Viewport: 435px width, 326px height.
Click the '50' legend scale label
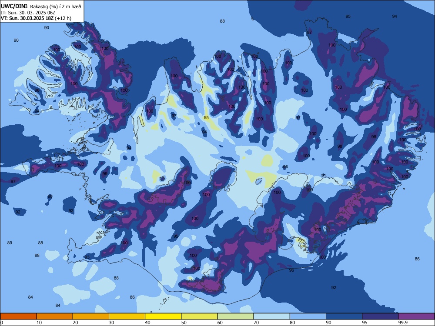point(184,323)
